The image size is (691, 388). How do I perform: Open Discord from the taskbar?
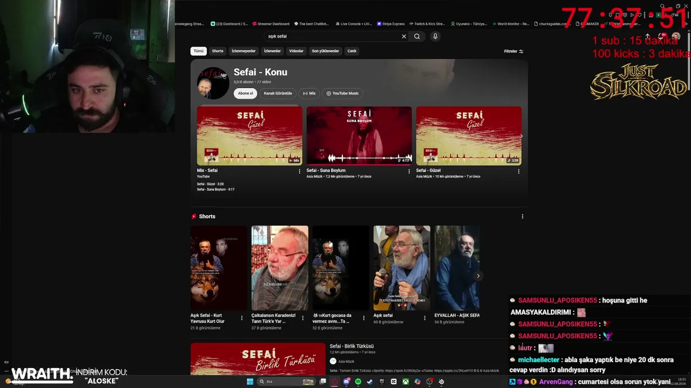tap(347, 382)
